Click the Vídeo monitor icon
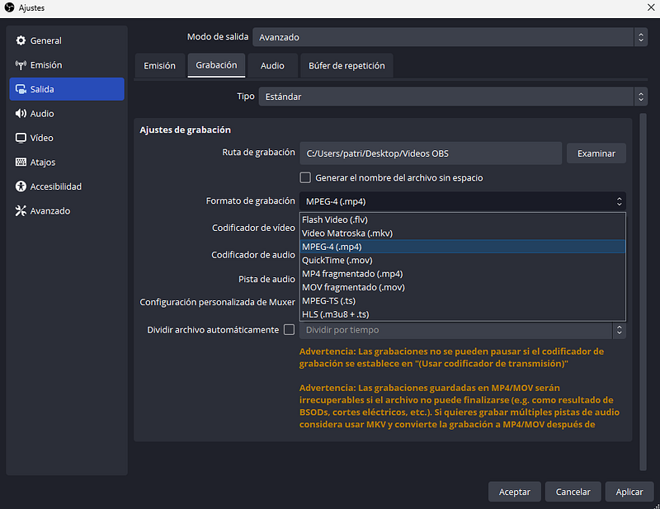The image size is (660, 509). click(21, 138)
